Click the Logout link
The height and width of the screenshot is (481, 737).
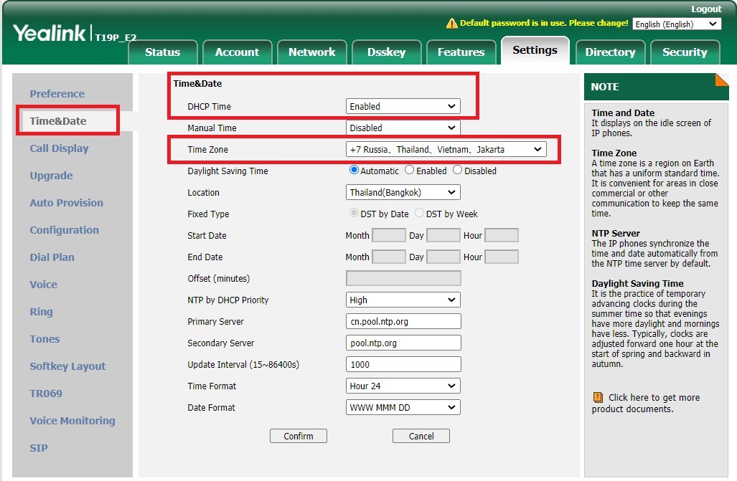(x=706, y=9)
